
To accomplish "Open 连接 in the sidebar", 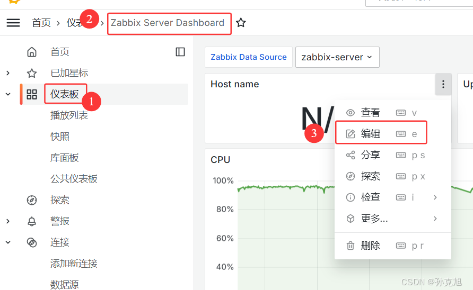I will click(x=60, y=242).
